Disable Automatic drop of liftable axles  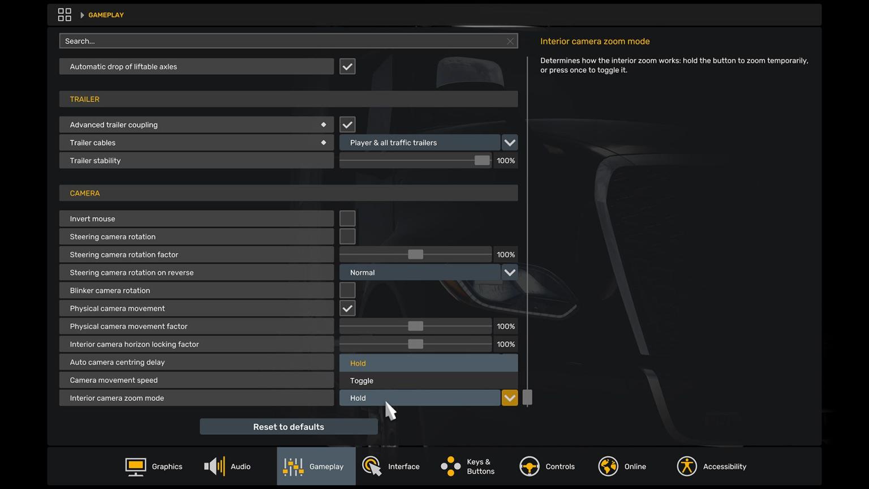pos(347,67)
